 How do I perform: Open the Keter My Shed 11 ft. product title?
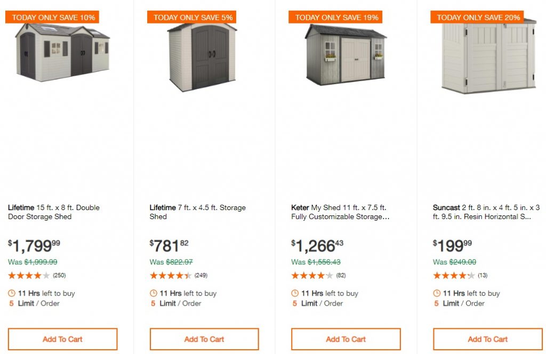[339, 212]
